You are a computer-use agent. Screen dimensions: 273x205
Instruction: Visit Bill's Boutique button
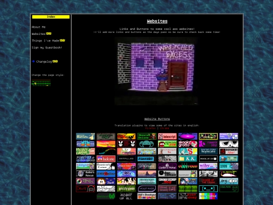click(147, 196)
